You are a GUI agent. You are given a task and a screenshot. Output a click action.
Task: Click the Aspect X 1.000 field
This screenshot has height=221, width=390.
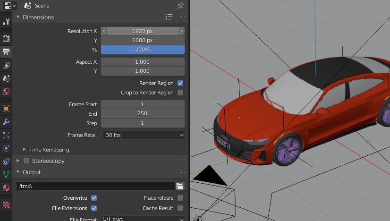coord(143,62)
